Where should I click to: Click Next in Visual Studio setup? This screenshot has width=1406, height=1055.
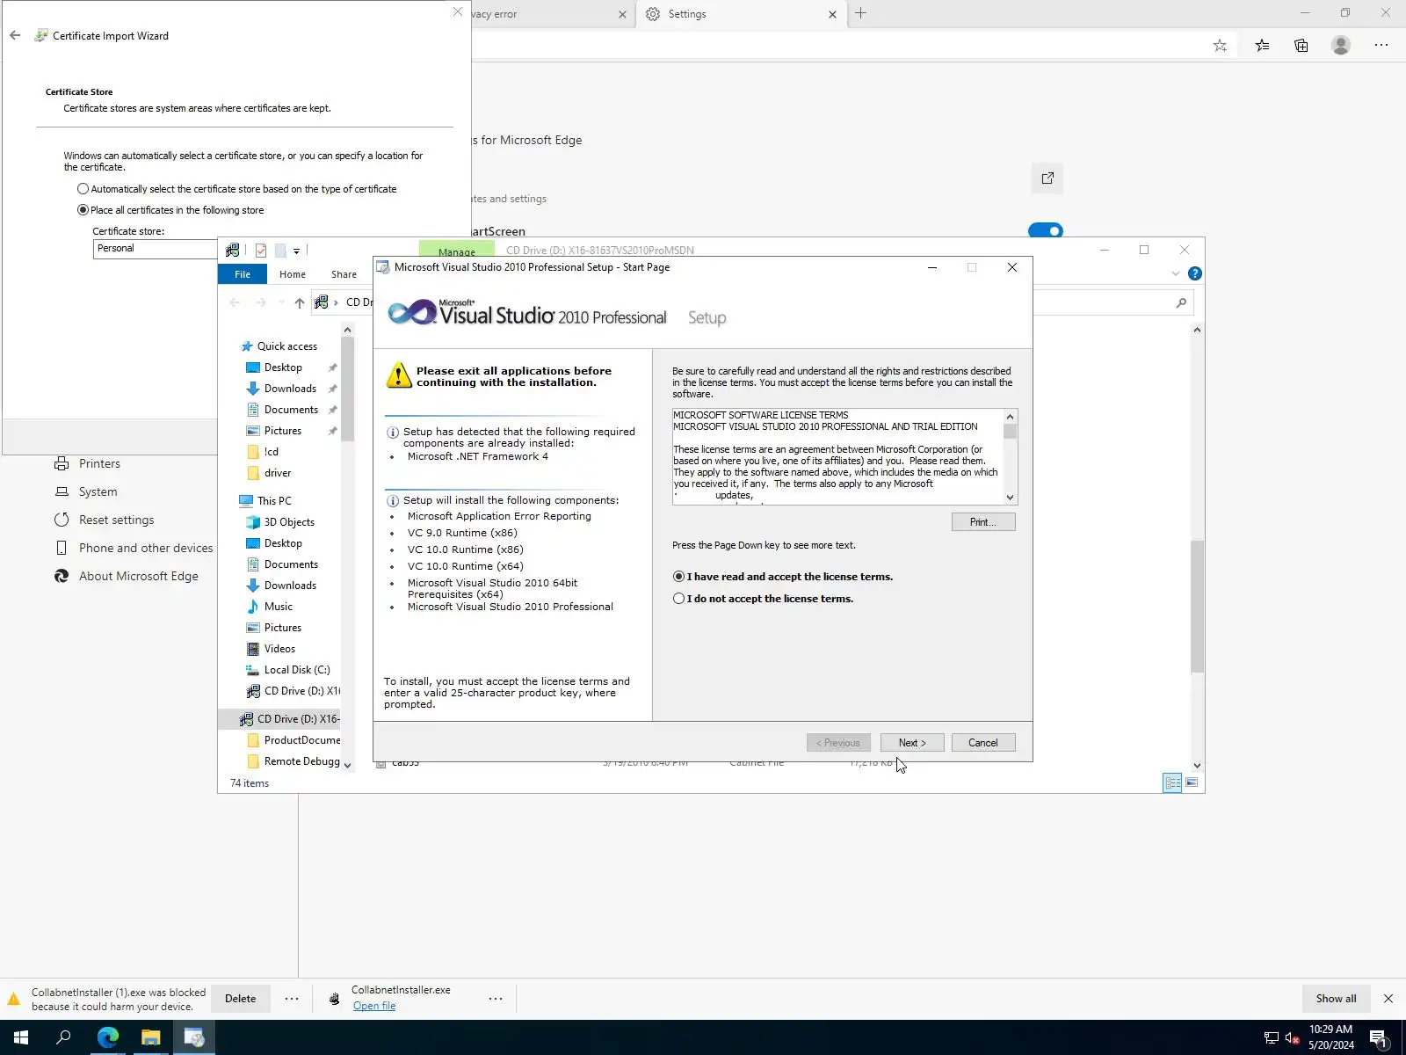pos(912,743)
